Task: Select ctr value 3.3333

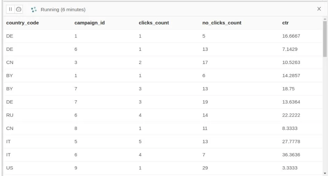Action: (290, 168)
